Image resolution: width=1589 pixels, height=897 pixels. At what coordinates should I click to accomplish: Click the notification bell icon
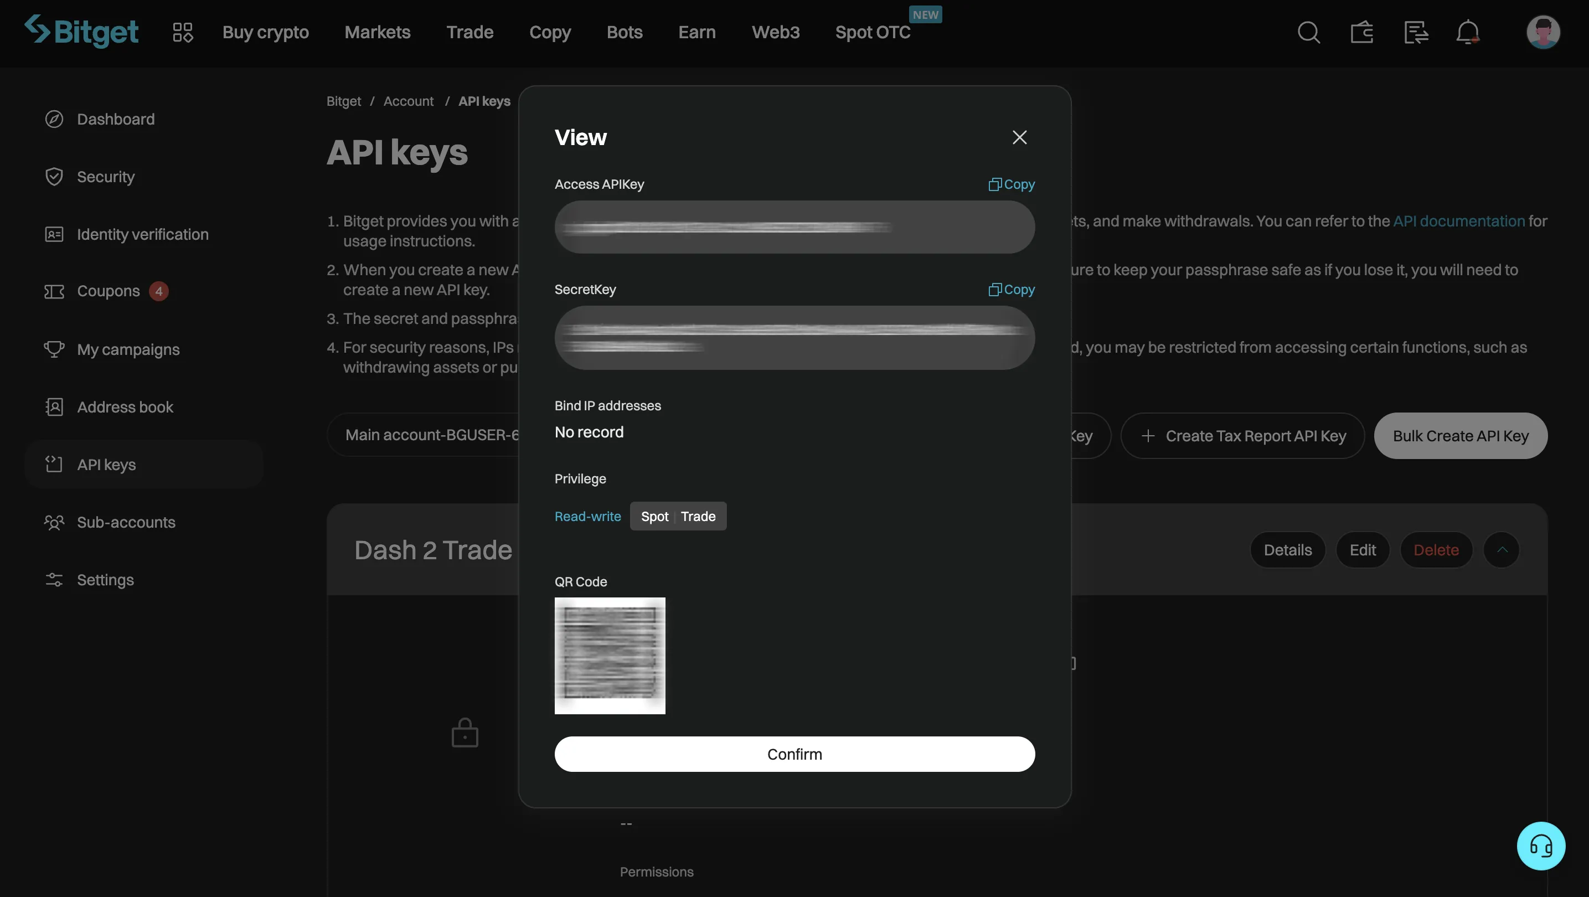1468,32
